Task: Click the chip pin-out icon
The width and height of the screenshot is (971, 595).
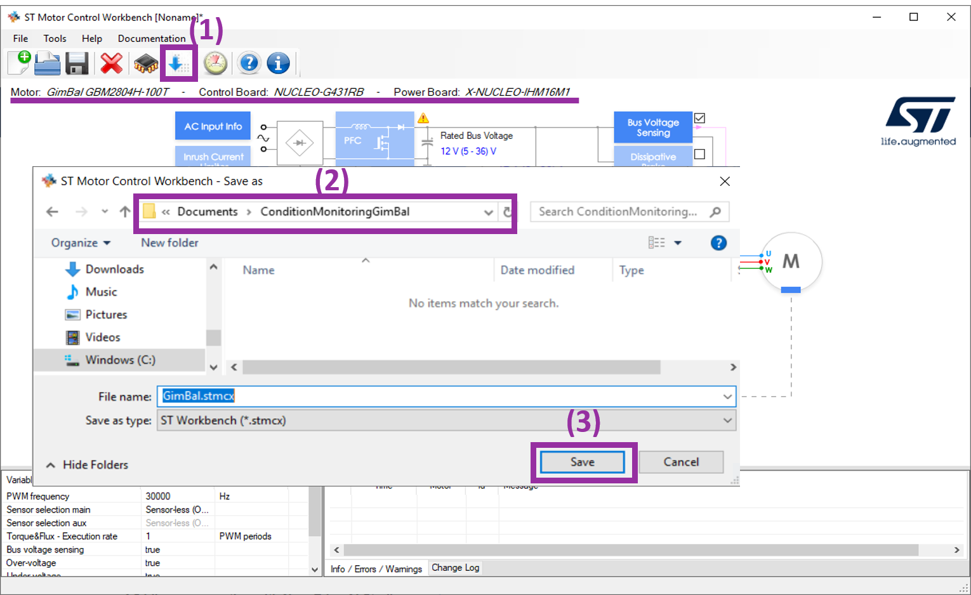Action: click(x=146, y=63)
